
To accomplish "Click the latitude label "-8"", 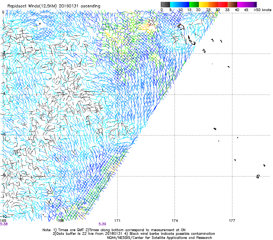I will click(3, 175).
